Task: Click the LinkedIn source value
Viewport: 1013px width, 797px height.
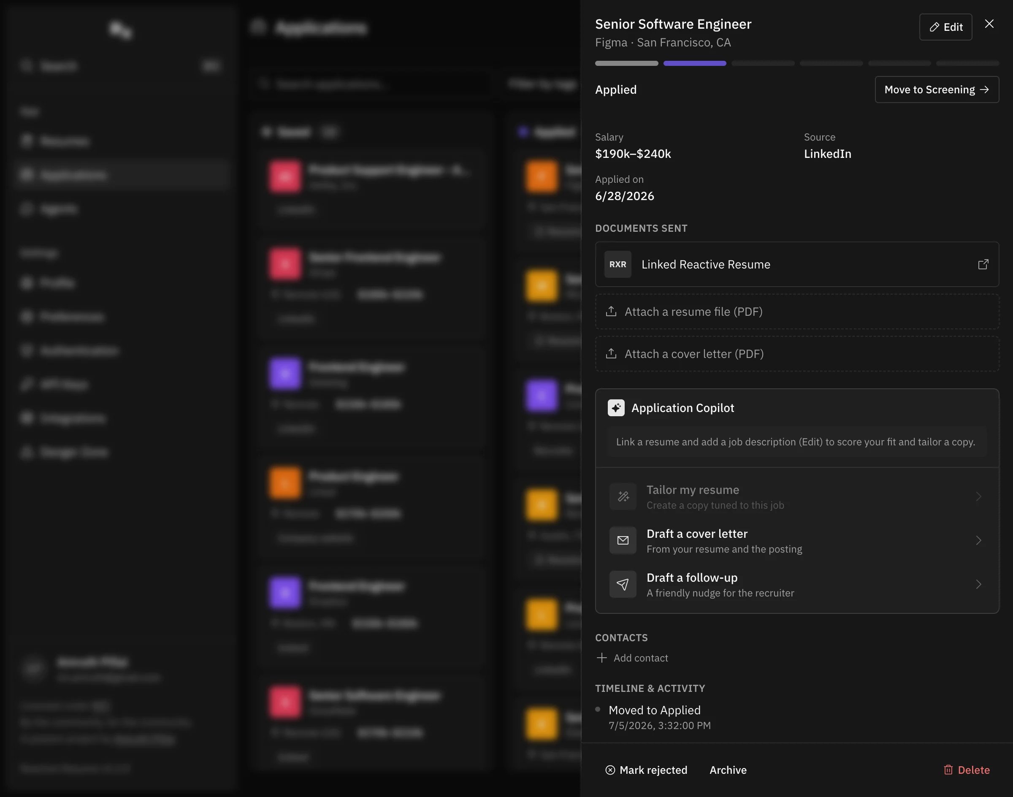Action: tap(827, 154)
